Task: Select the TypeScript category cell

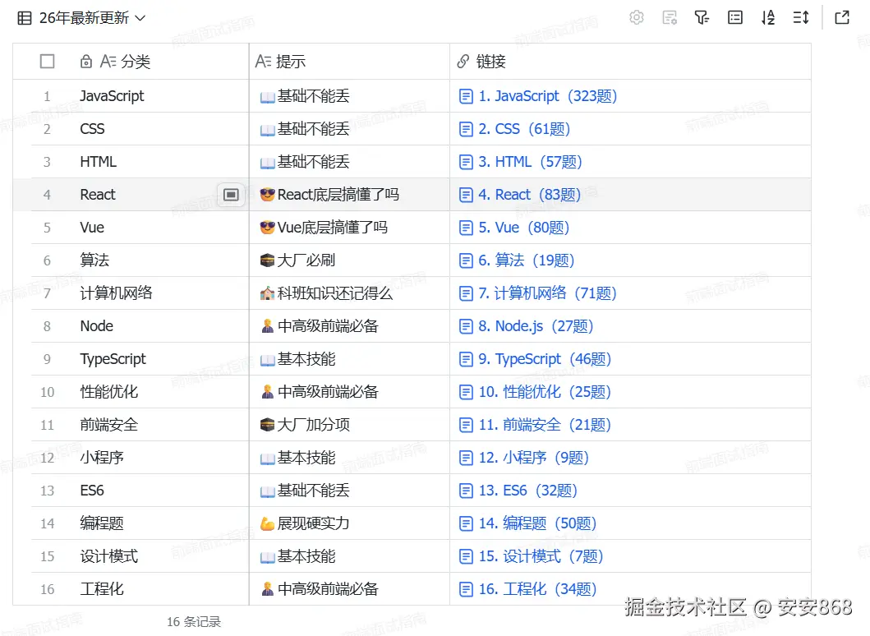Action: (155, 359)
